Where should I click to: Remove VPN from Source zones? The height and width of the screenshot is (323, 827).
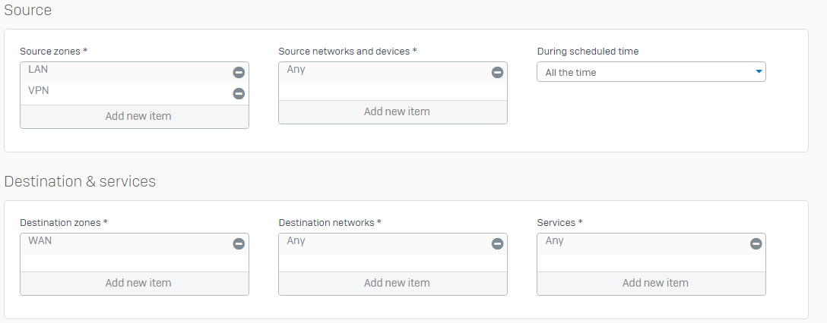239,93
